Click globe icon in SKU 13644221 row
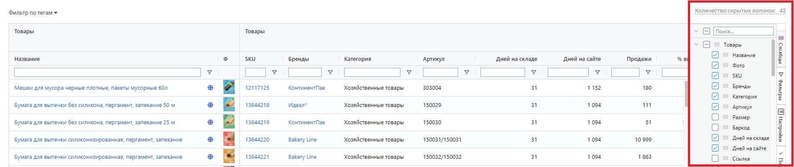The height and width of the screenshot is (167, 794). [x=210, y=157]
